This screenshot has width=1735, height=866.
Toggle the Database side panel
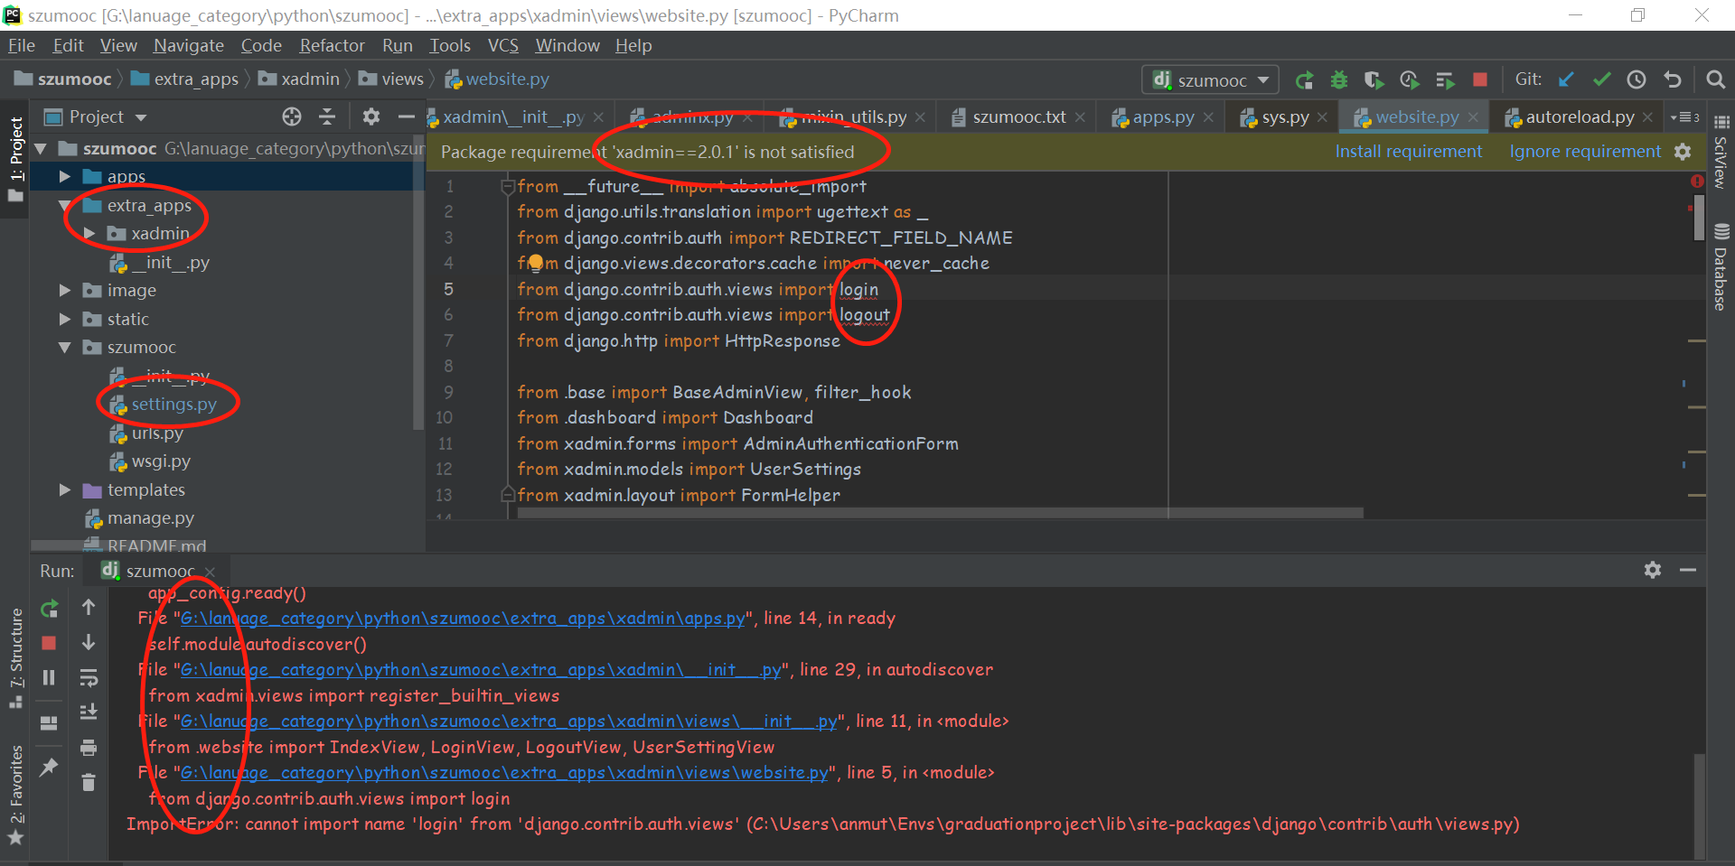(x=1721, y=267)
